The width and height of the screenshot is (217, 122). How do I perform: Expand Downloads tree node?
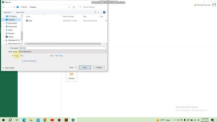point(4,26)
